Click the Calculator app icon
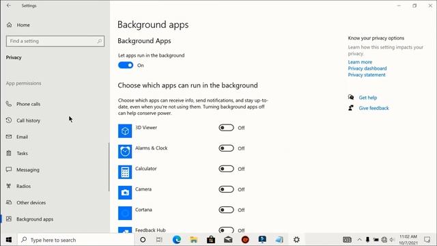Image resolution: width=437 pixels, height=246 pixels. tap(125, 172)
